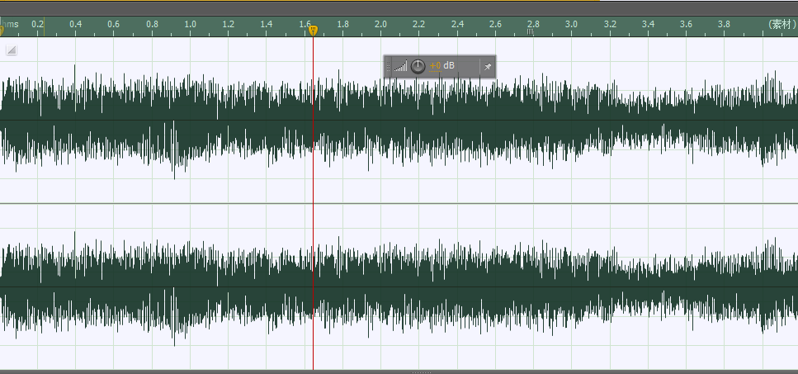Click the gain adjustment knob in HUD

click(418, 66)
